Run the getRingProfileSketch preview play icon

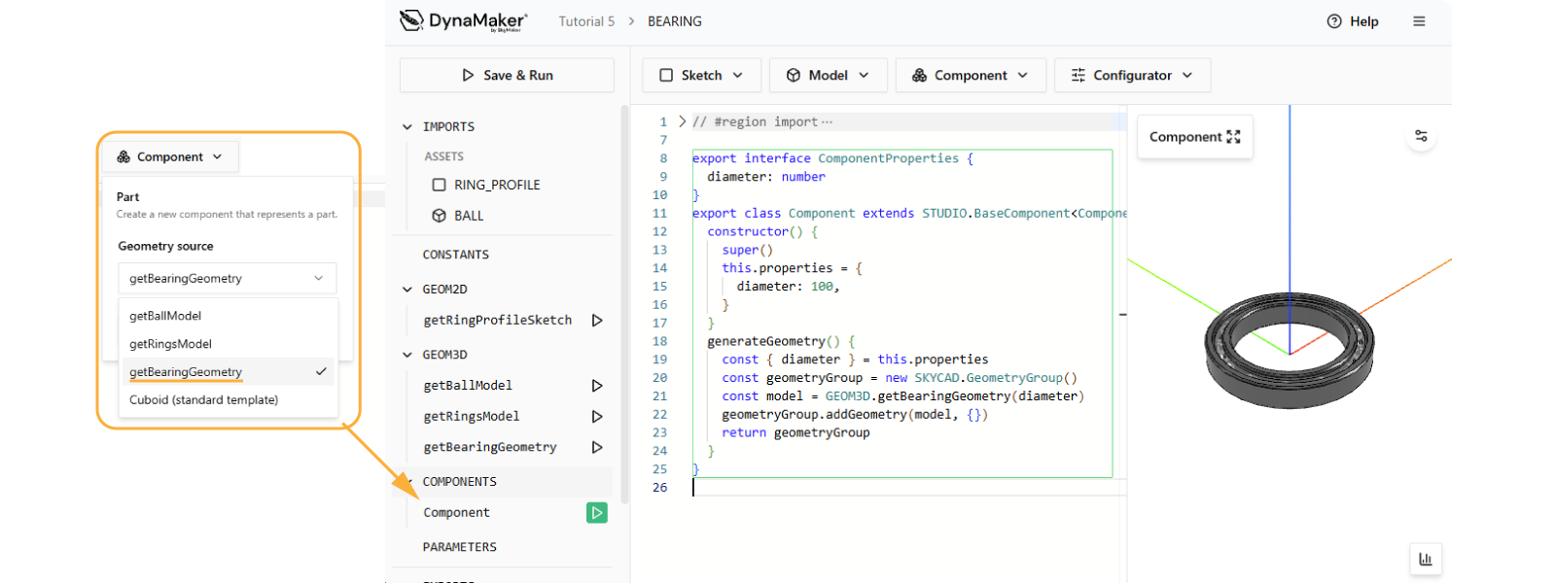click(597, 321)
